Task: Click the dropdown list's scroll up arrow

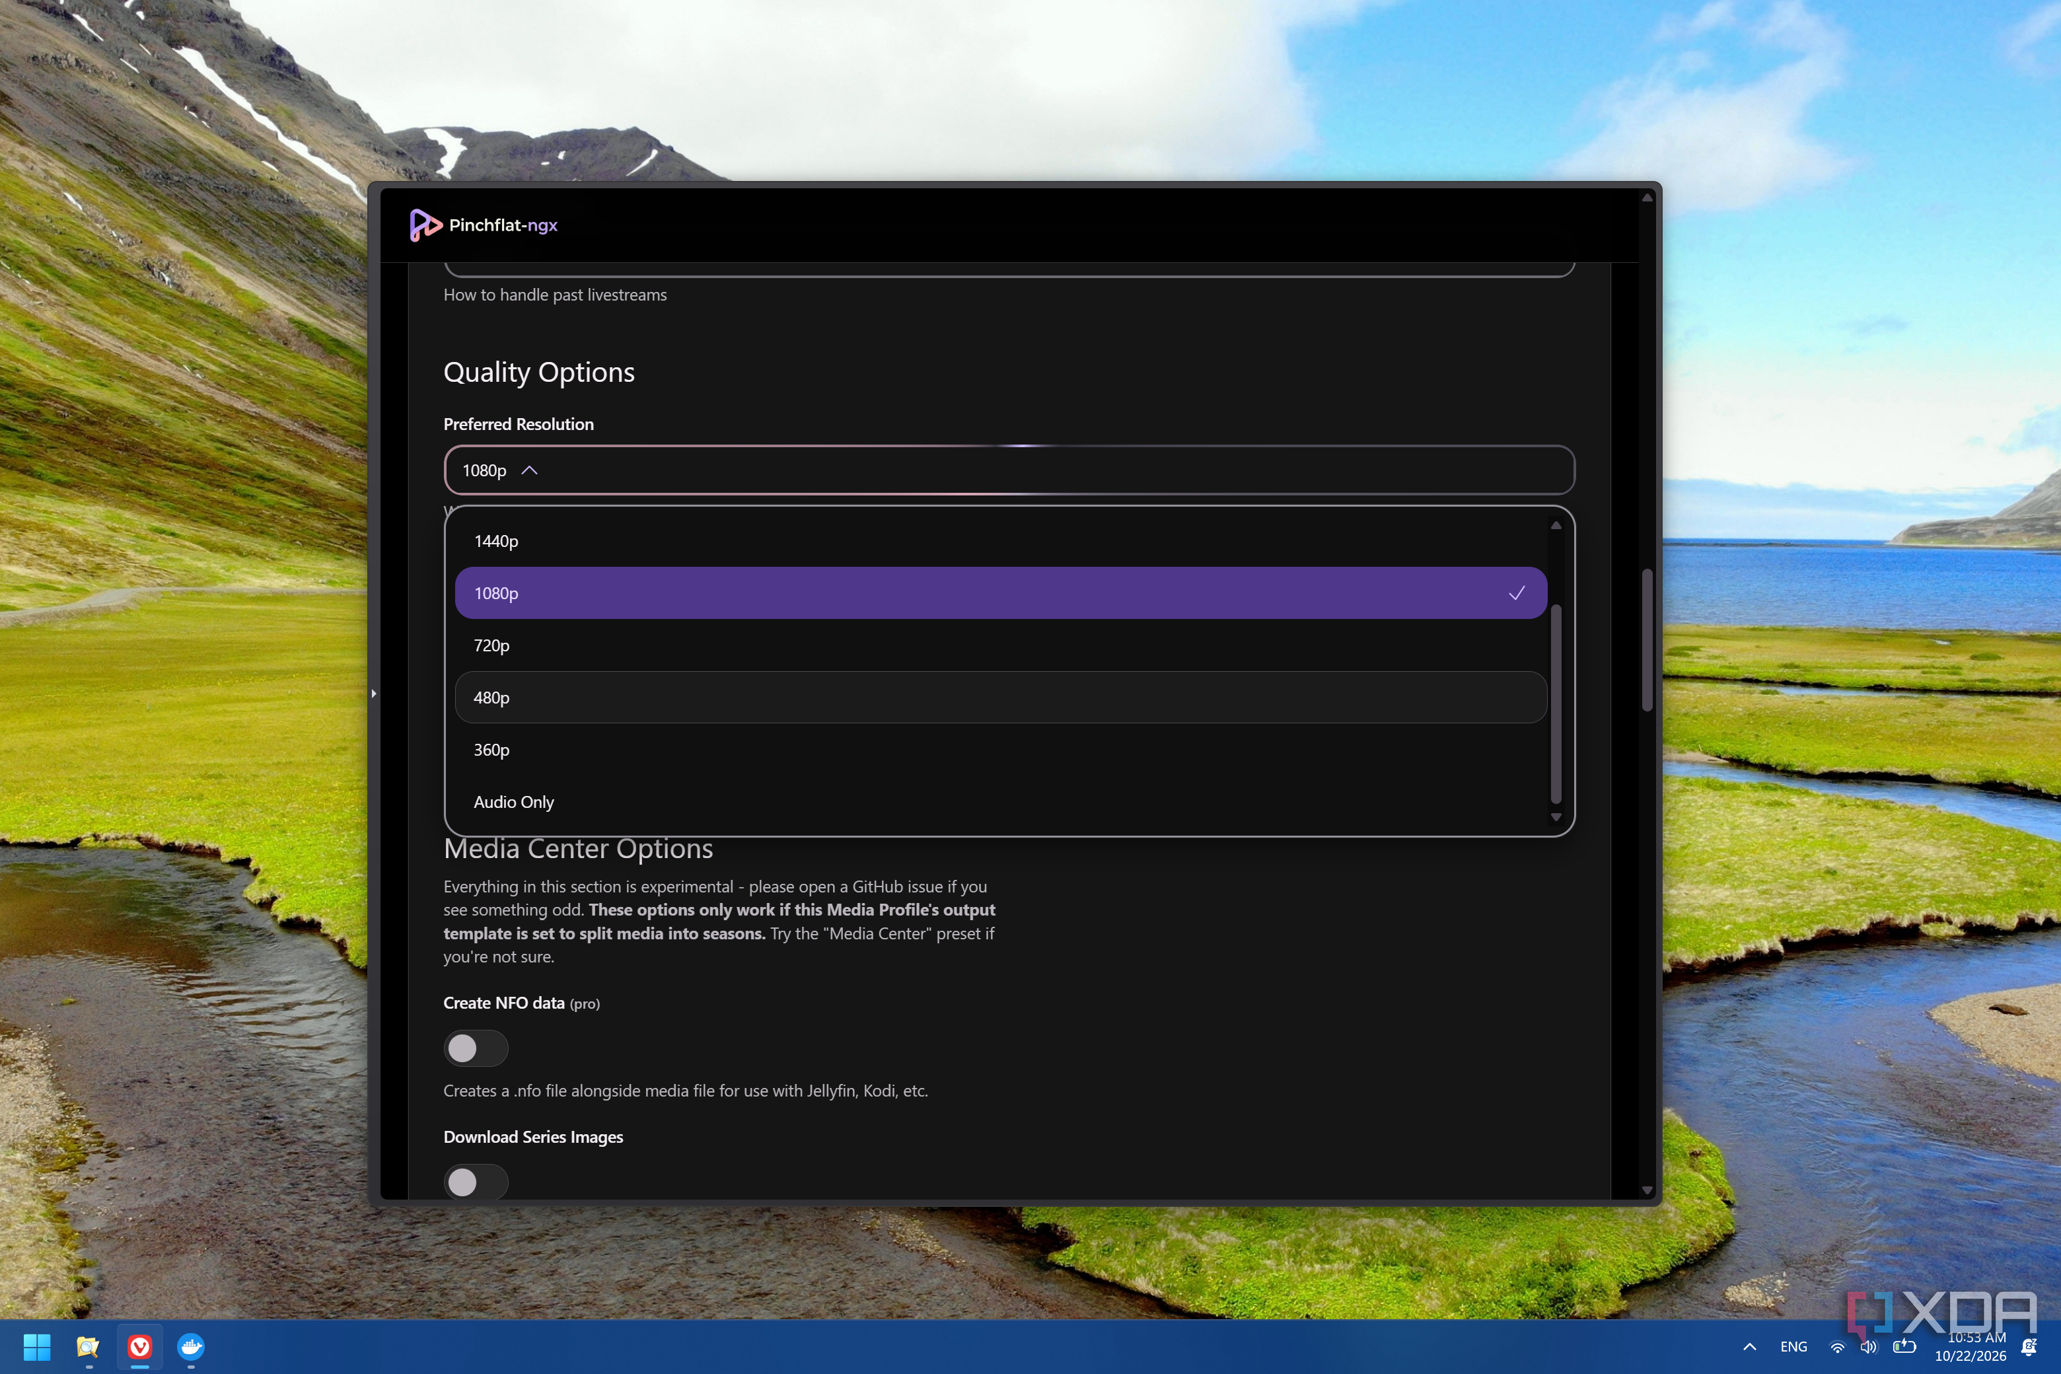Action: coord(1556,526)
